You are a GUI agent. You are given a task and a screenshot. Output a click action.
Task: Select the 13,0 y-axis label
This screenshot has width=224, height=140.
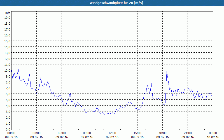pyautogui.click(x=7, y=53)
